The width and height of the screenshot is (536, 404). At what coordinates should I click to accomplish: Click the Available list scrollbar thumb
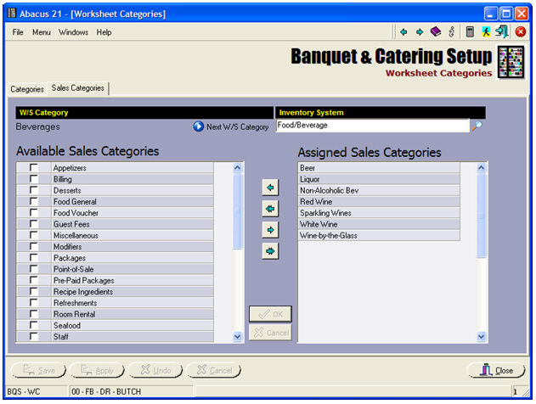pos(237,211)
